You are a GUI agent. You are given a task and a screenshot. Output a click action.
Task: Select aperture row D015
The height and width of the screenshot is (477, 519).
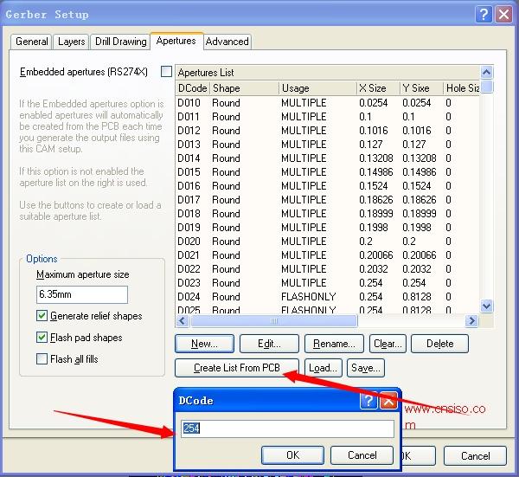[327, 172]
